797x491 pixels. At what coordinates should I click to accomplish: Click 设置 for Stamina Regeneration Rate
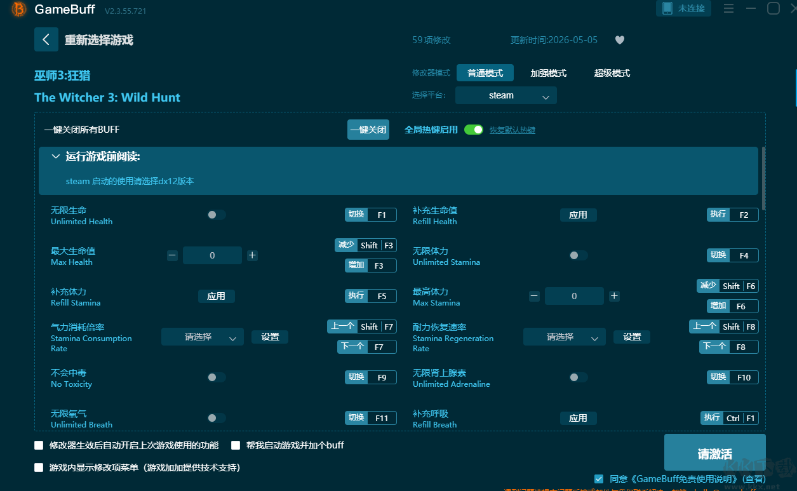tap(632, 337)
